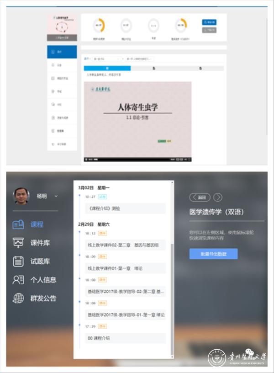274x373 pixels.
Task: Click the 批量导出数据 button
Action: coord(213,254)
